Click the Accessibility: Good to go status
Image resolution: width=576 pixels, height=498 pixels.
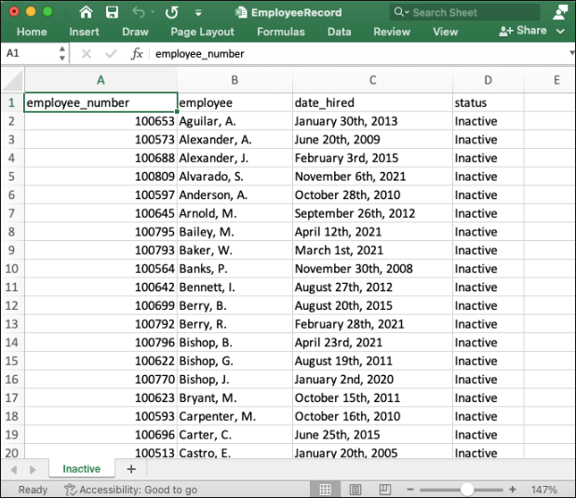point(131,490)
